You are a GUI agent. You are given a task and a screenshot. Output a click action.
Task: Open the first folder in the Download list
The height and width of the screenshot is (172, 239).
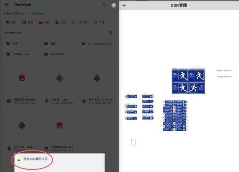(x=21, y=43)
